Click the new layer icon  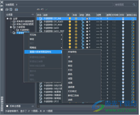38,10
